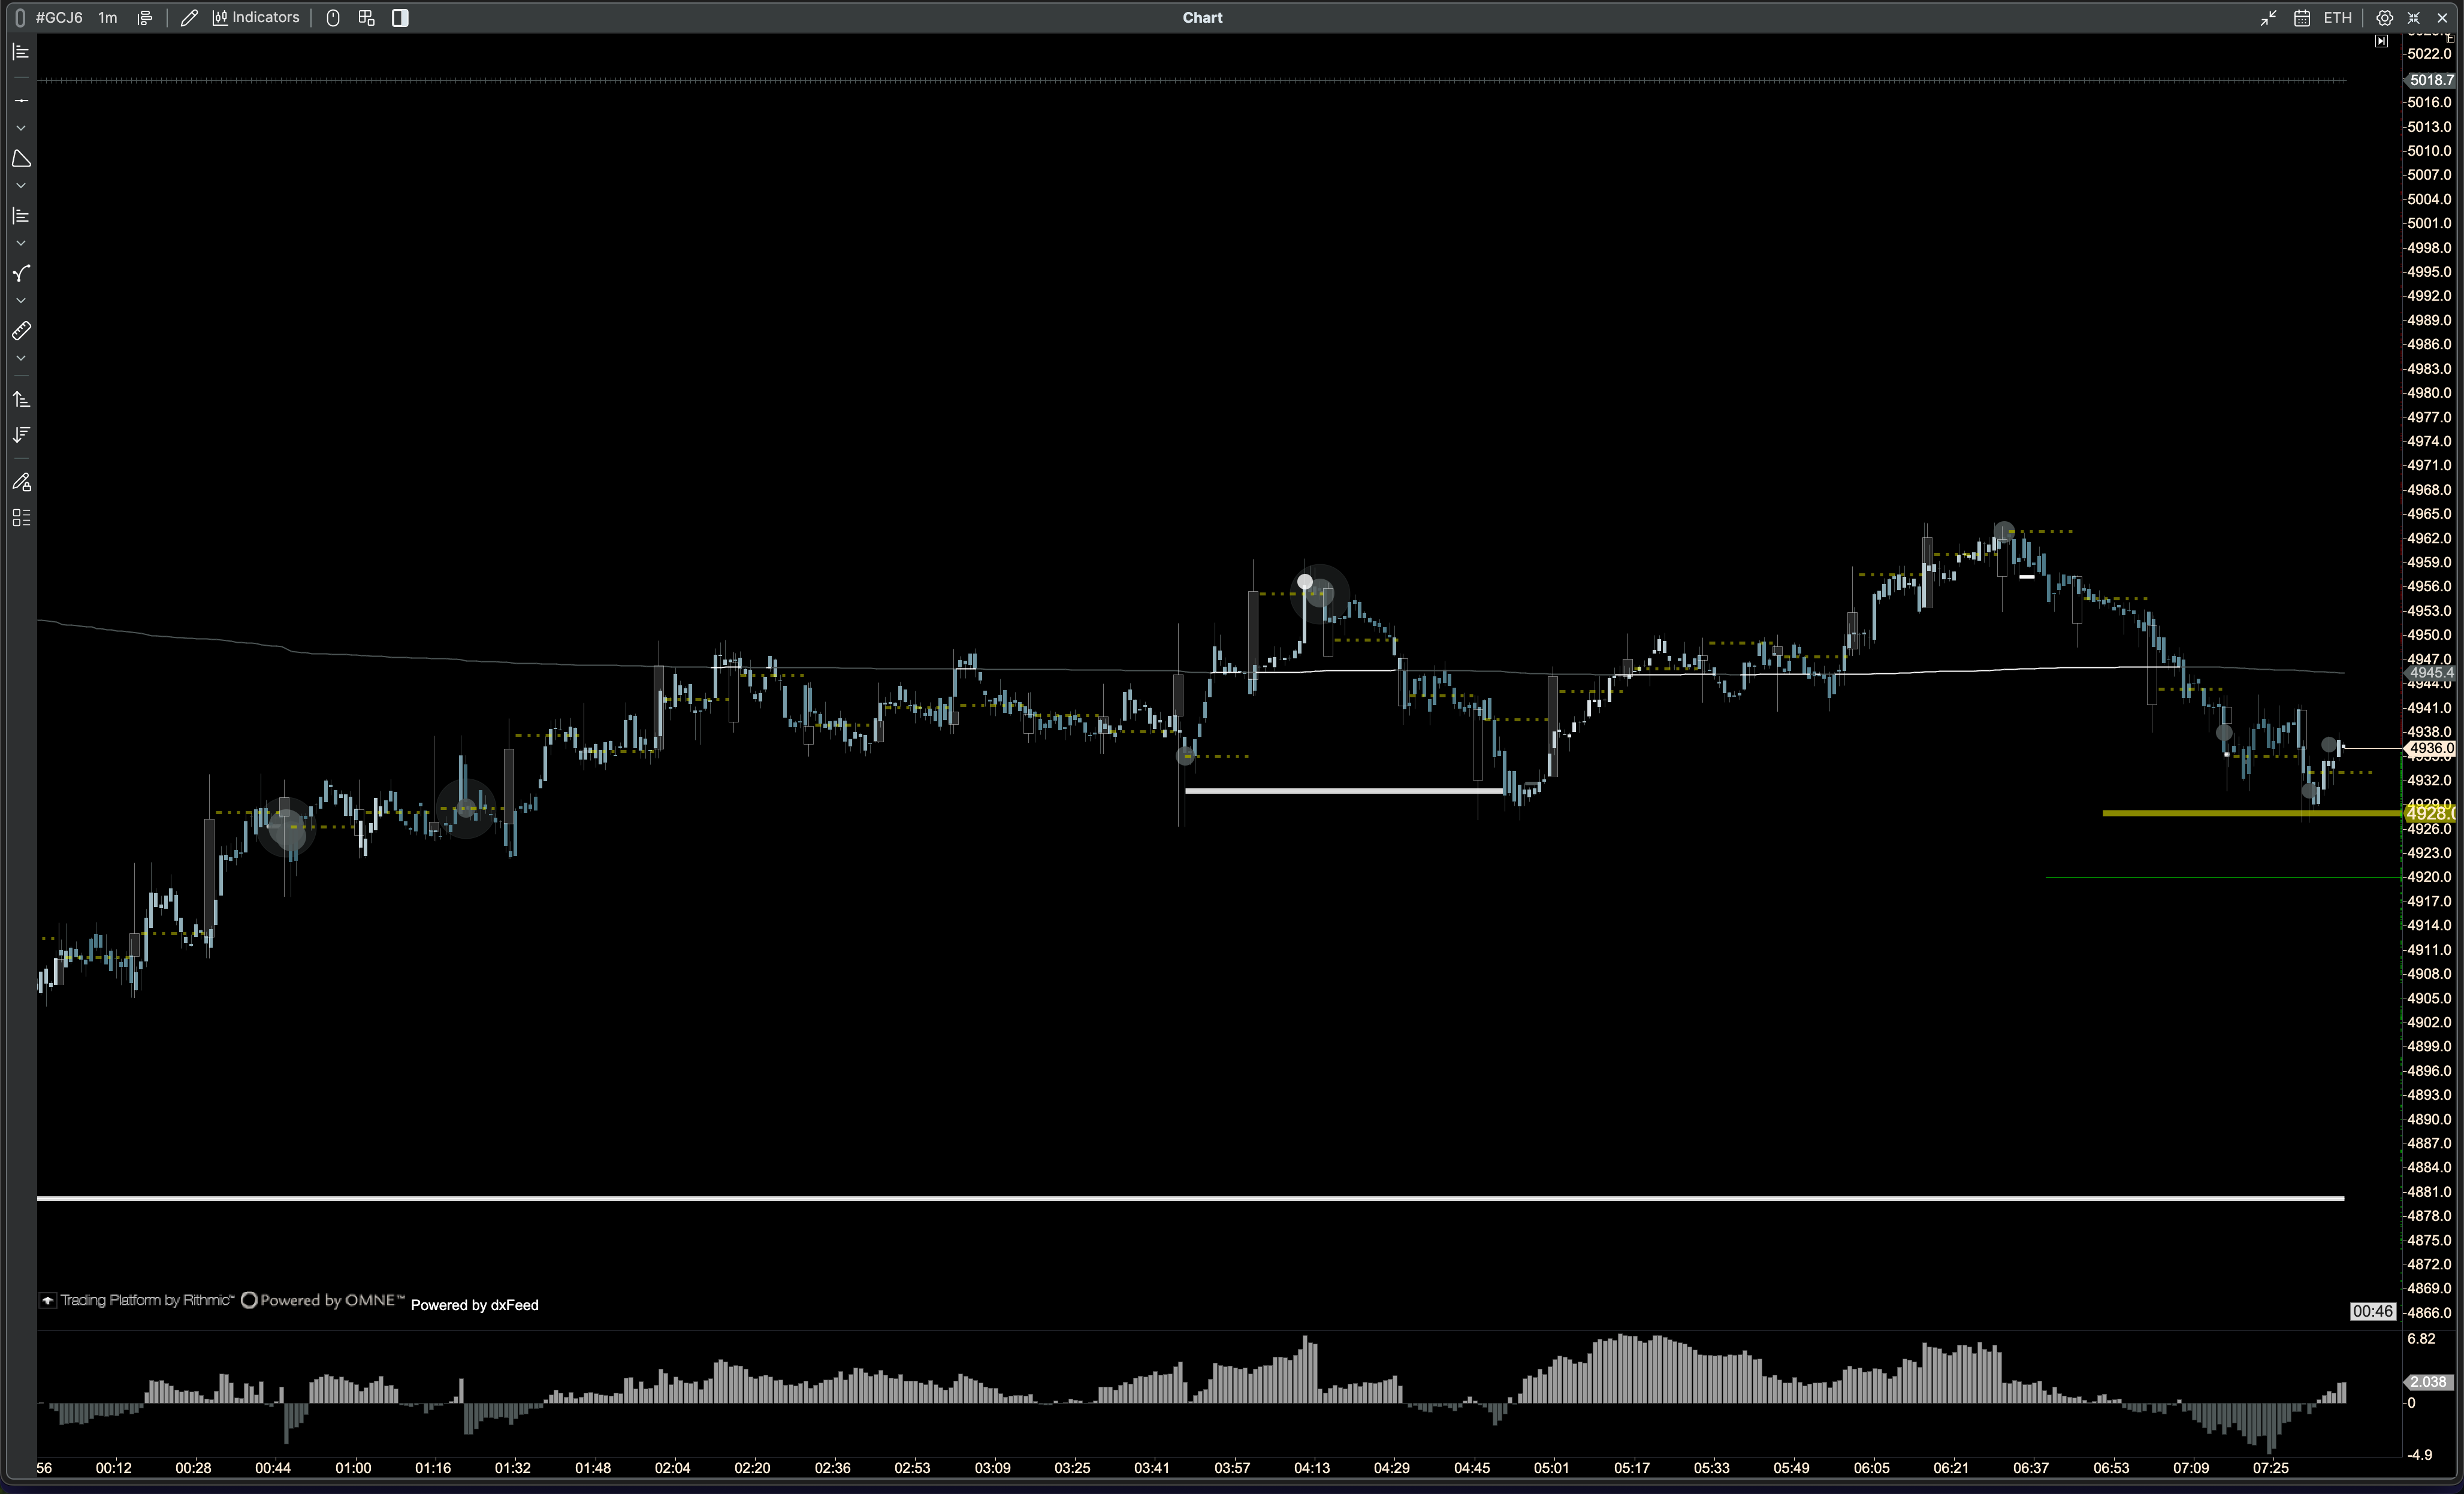Expand chevron below the curve tool
This screenshot has height=1494, width=2464.
(21, 301)
